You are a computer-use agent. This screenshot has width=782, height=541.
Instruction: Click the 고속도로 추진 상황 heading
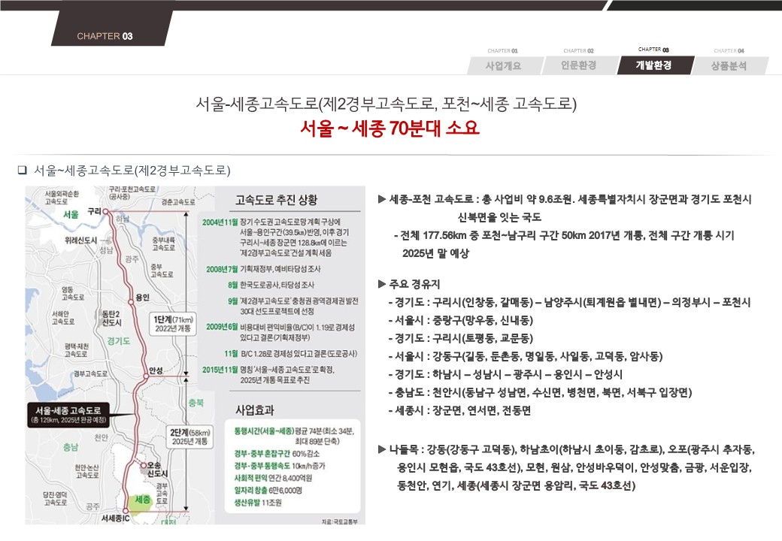(276, 201)
